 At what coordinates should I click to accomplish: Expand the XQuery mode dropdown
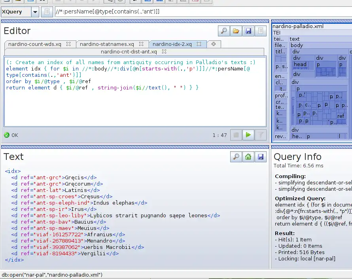click(35, 12)
